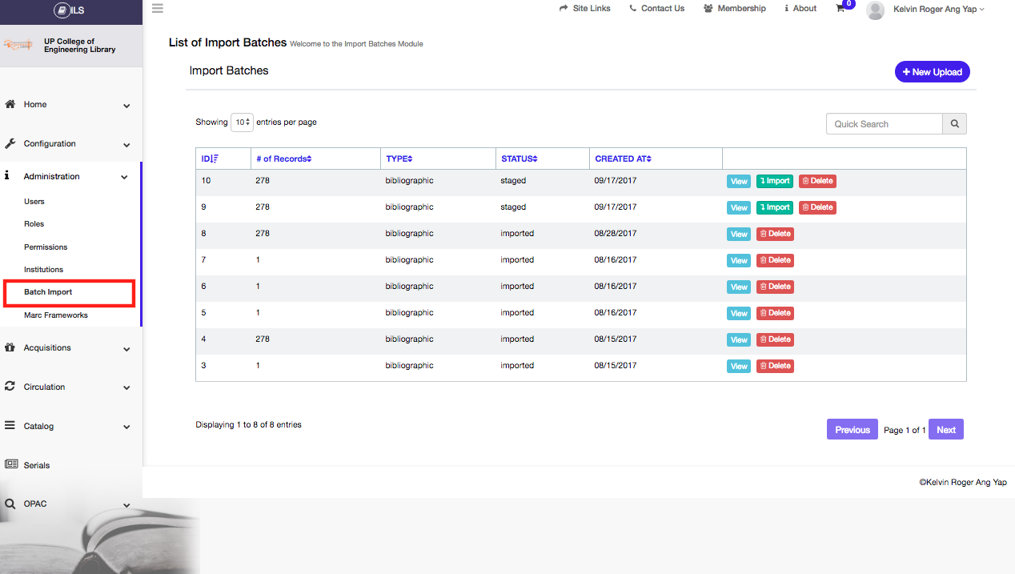Click the Acquisitions gift icon
This screenshot has height=574, width=1015.
click(x=10, y=347)
